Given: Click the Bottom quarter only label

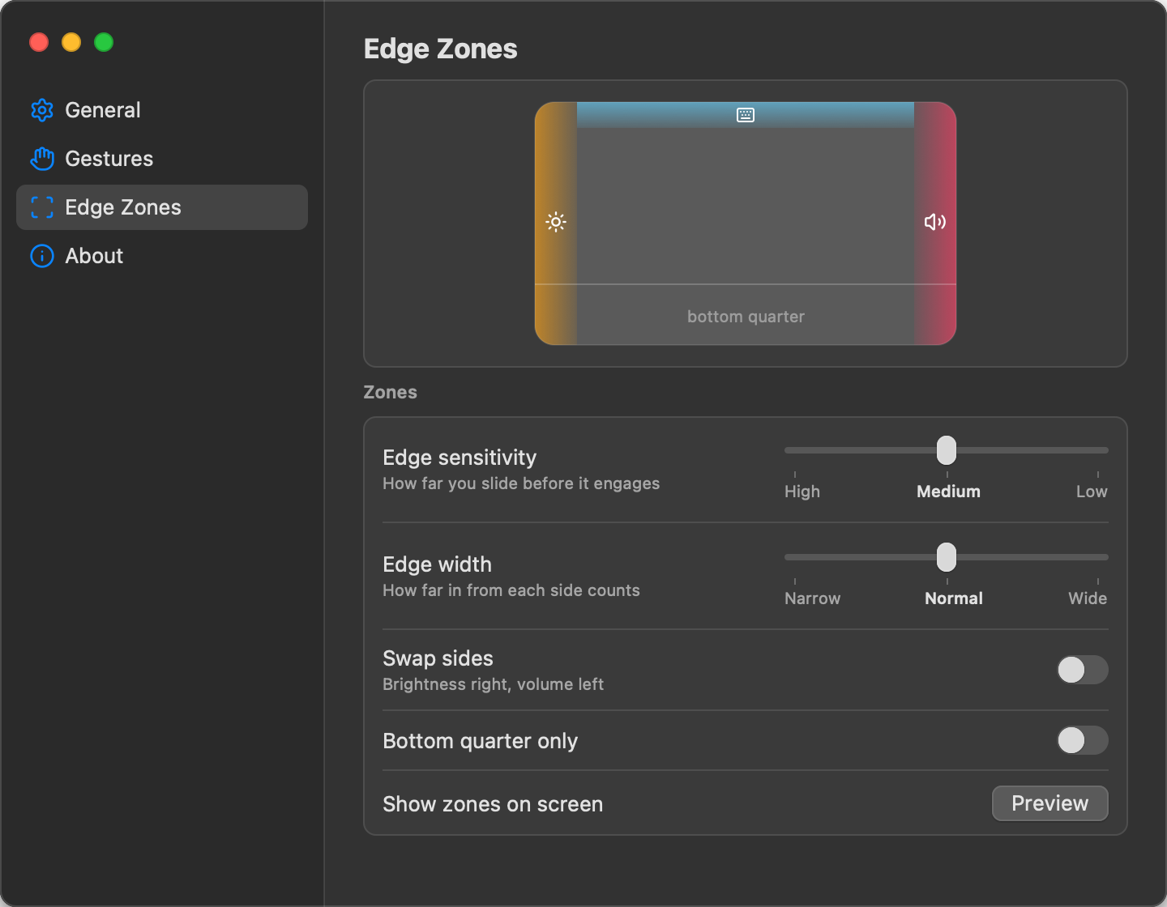Looking at the screenshot, I should click(481, 741).
